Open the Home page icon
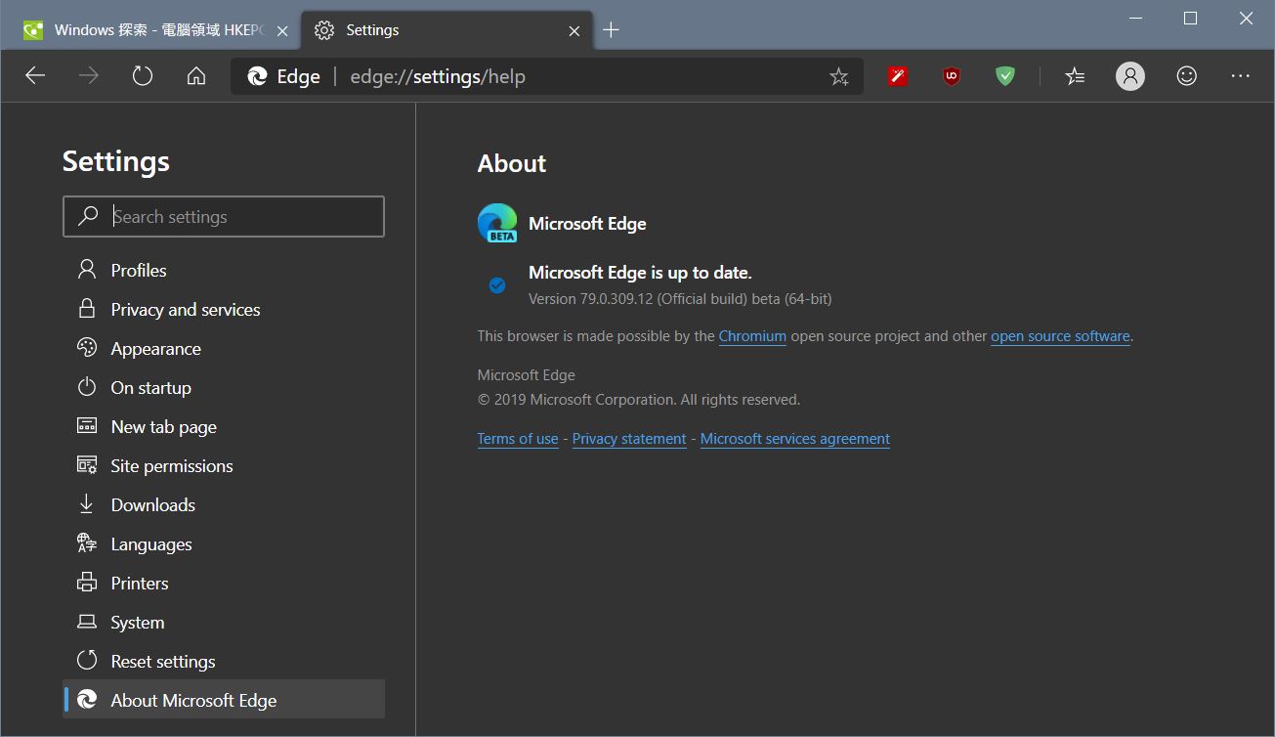Viewport: 1275px width, 737px height. (196, 76)
